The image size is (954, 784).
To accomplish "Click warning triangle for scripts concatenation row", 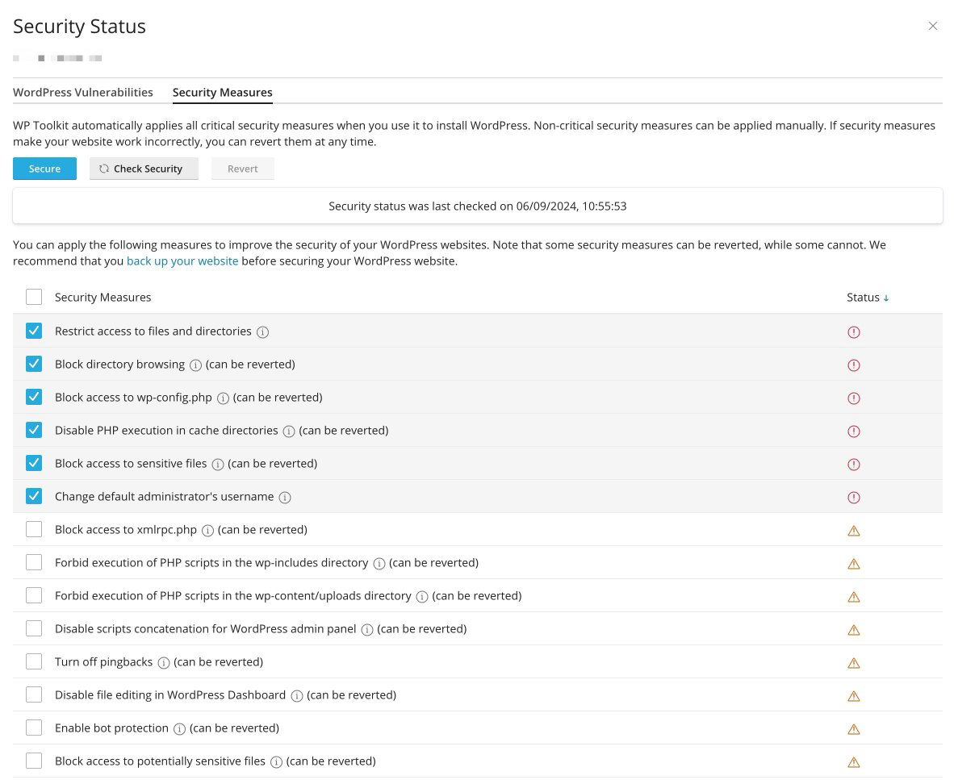I will (854, 630).
